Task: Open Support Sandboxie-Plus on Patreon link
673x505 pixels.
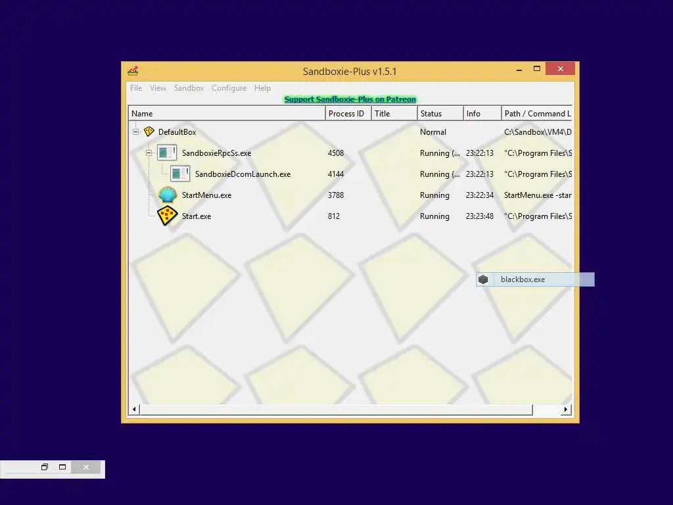Action: point(350,99)
